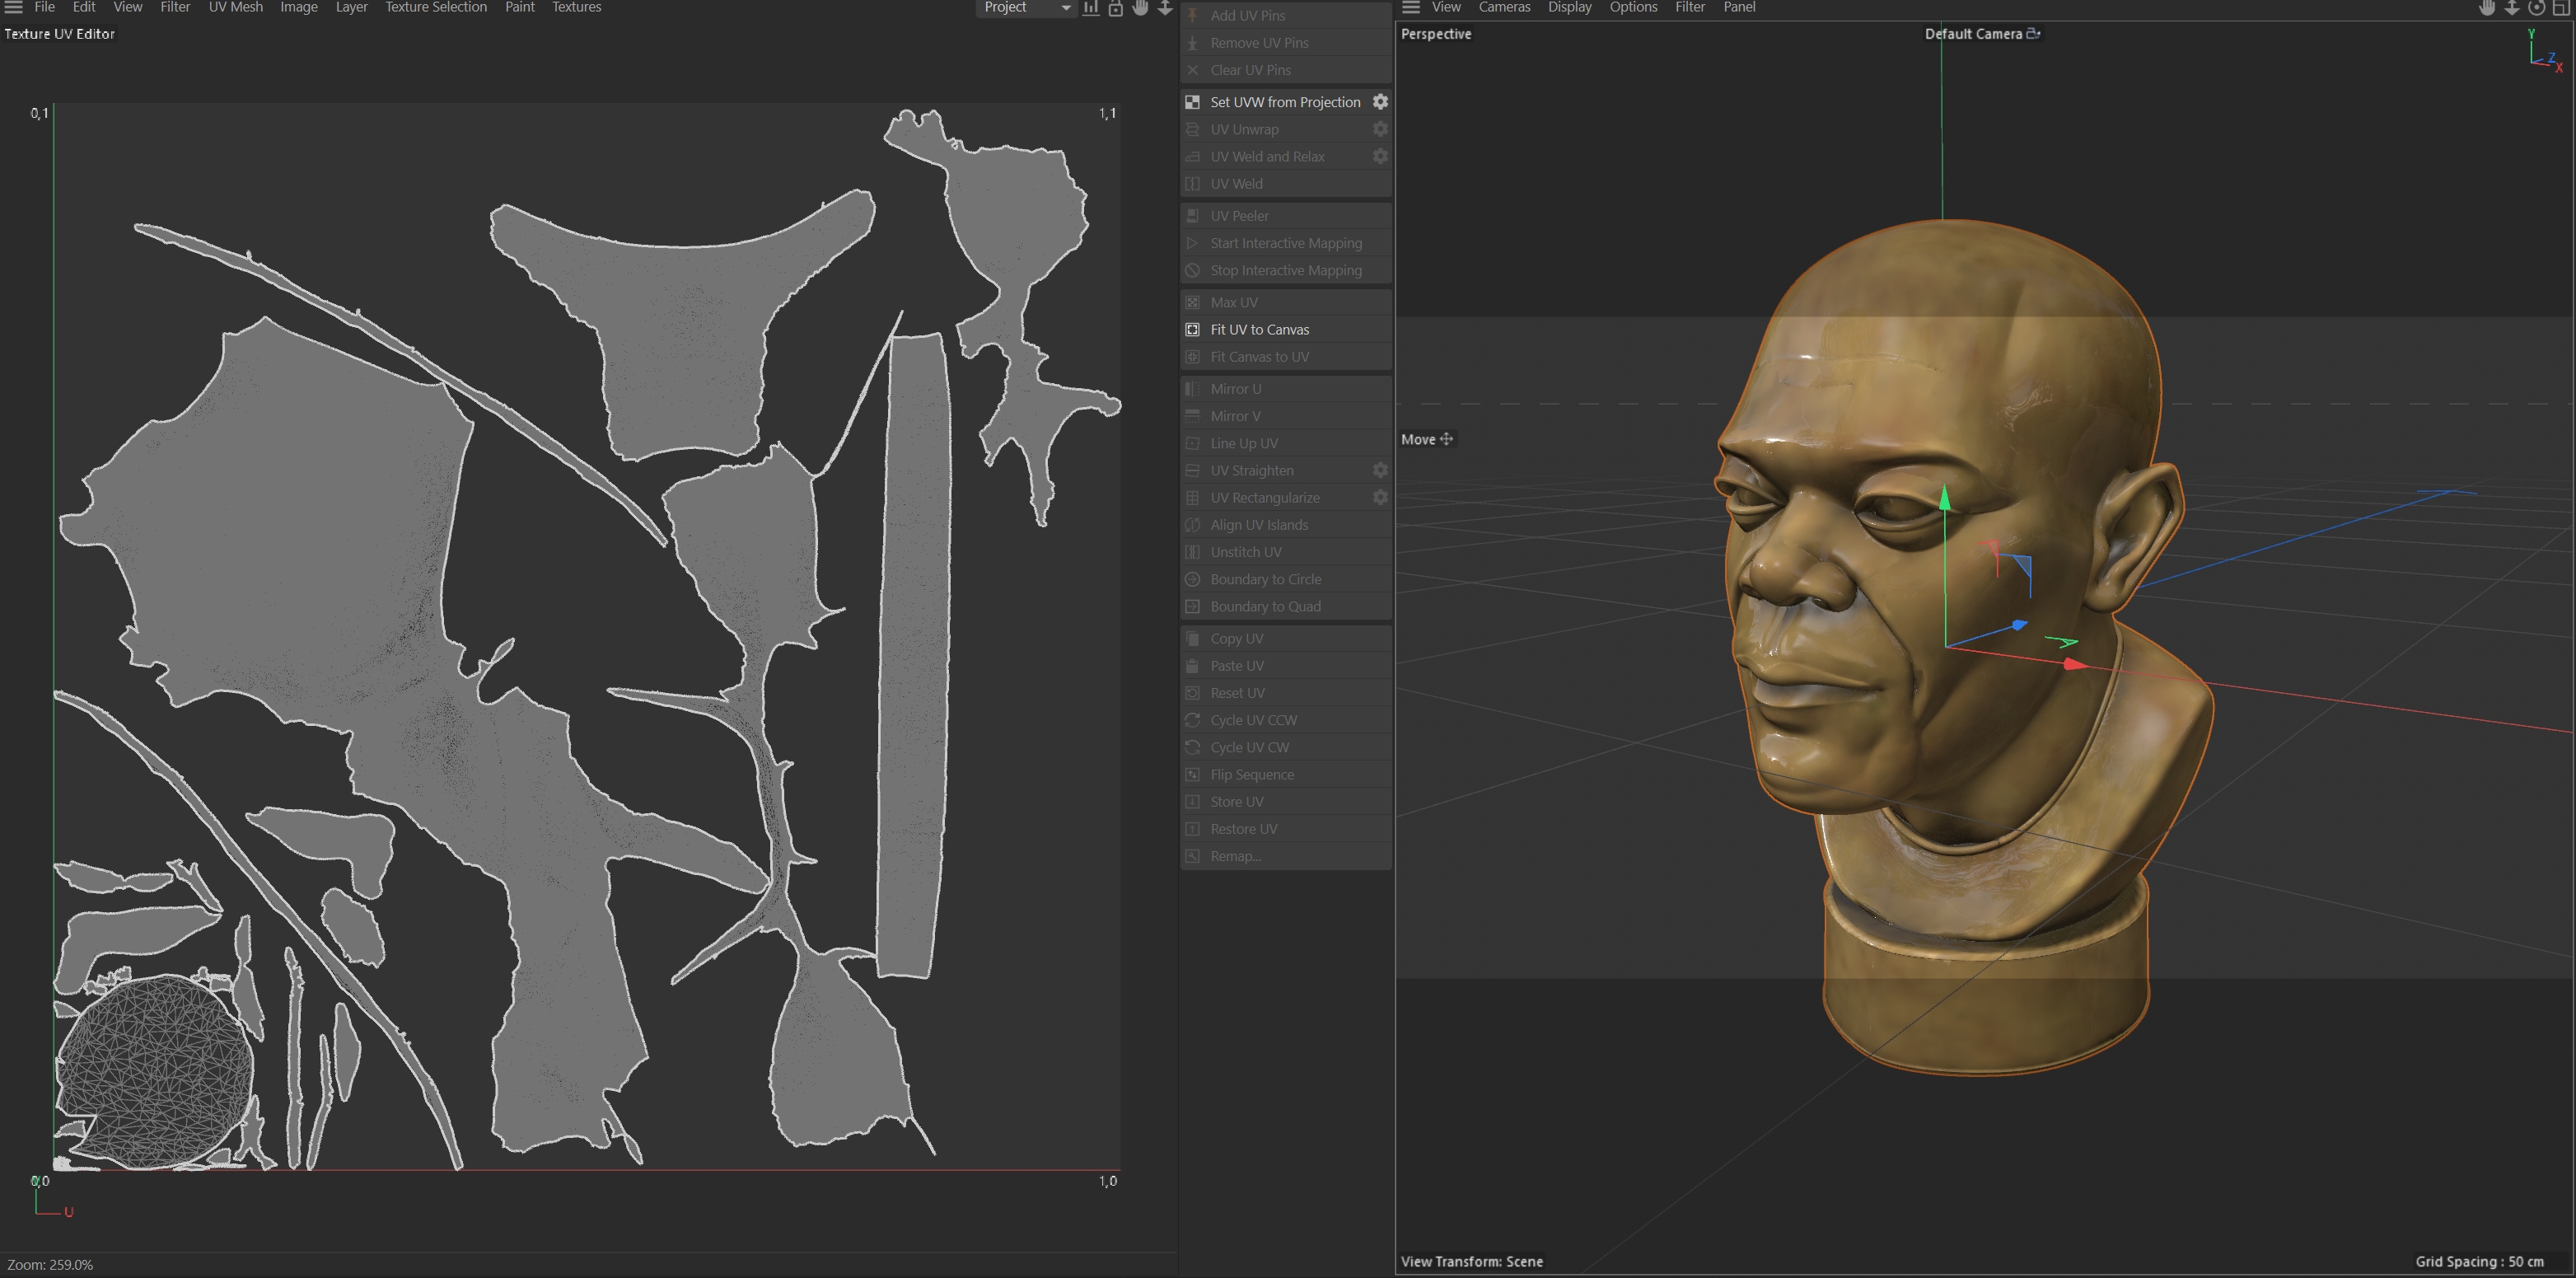The height and width of the screenshot is (1278, 2576).
Task: Open the viewport hamburger menu
Action: [x=1411, y=8]
